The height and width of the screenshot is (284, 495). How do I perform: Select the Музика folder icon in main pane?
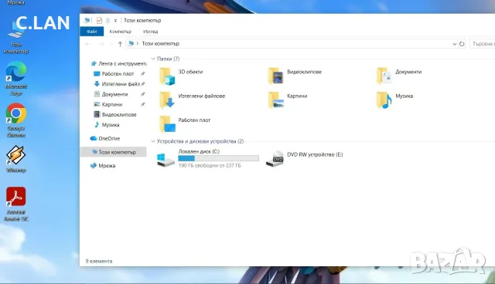pyautogui.click(x=384, y=100)
